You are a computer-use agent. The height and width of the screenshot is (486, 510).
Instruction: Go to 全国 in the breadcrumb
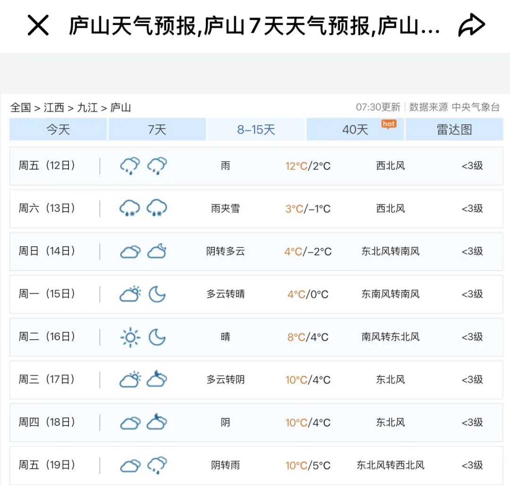click(20, 108)
